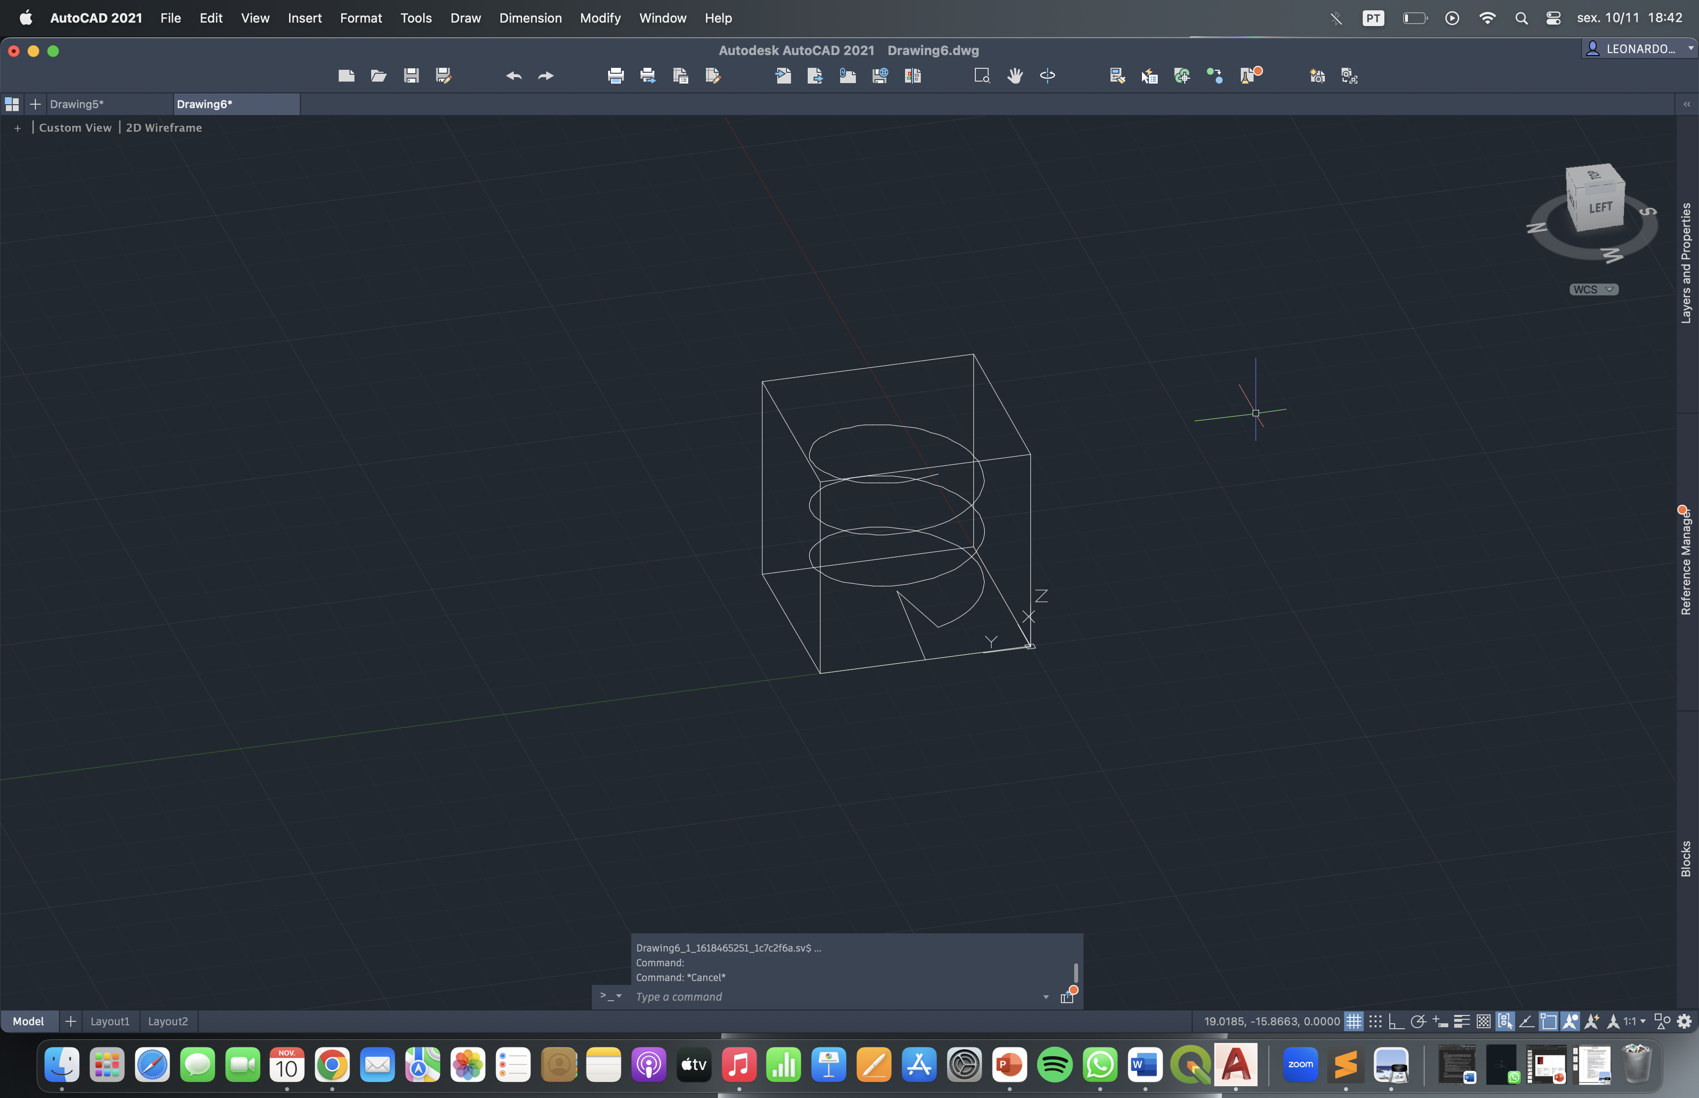Open the Blocks palette

click(1686, 859)
